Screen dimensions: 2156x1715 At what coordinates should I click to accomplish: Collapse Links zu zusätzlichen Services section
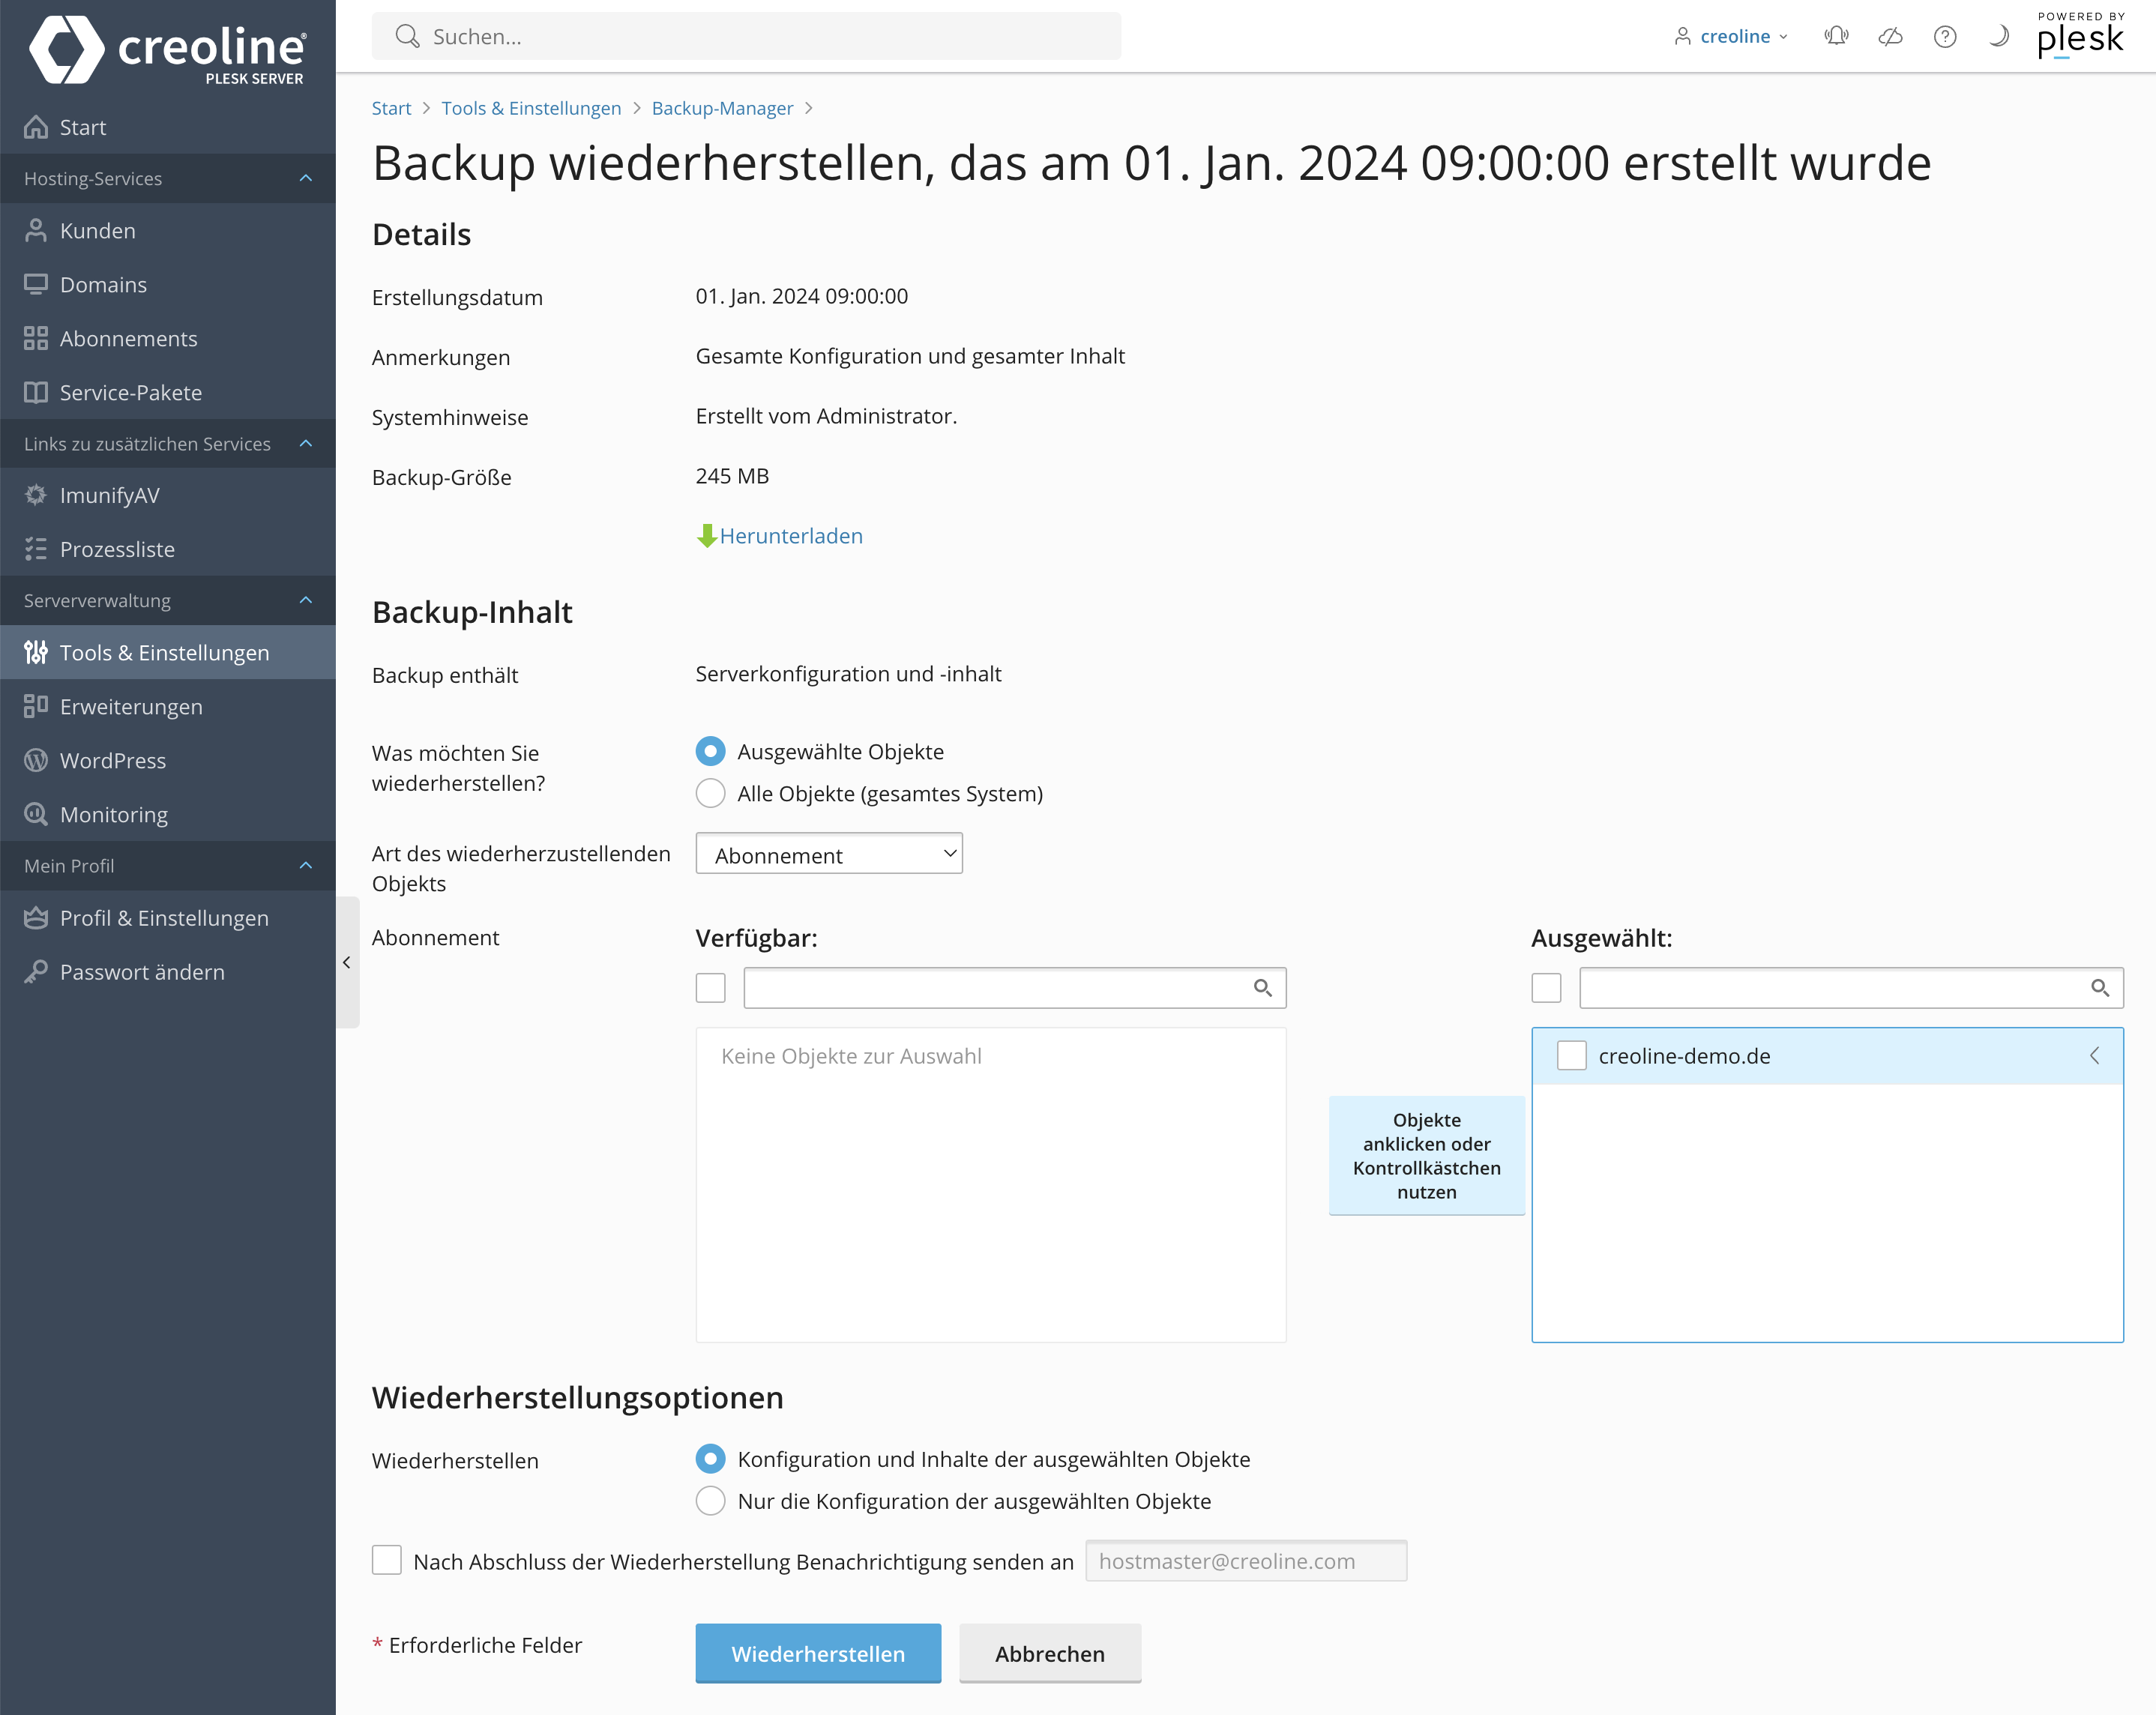pos(306,444)
